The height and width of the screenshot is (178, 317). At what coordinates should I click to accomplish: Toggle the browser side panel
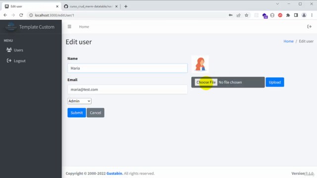[x=296, y=15]
